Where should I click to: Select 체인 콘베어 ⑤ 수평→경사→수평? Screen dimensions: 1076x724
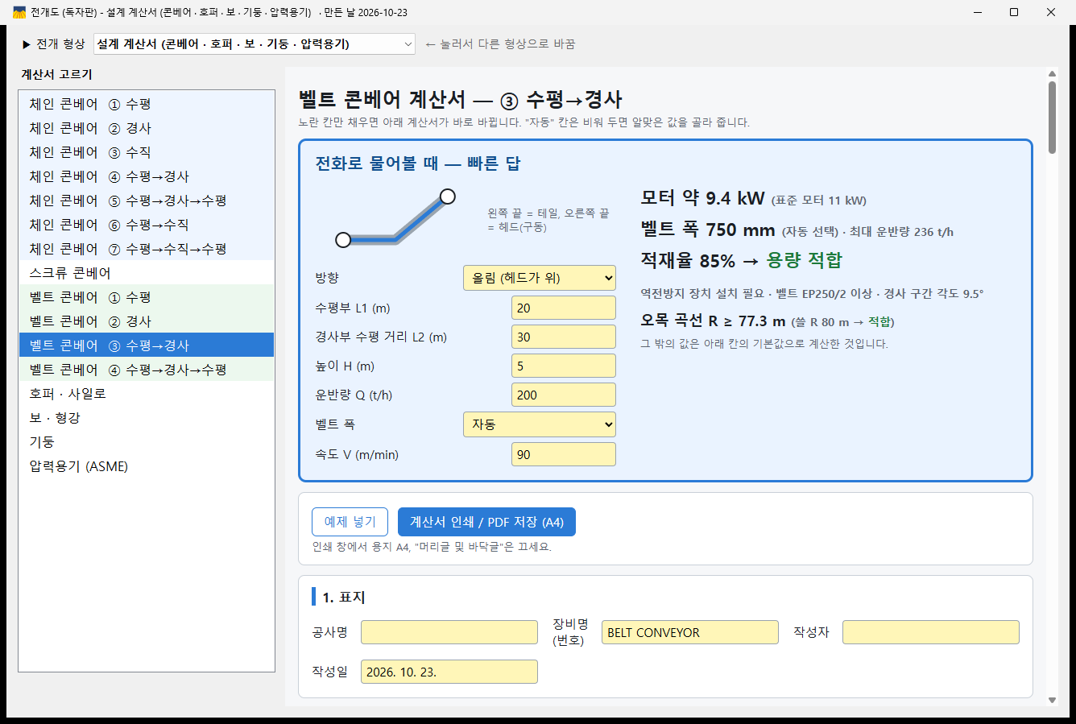point(147,201)
